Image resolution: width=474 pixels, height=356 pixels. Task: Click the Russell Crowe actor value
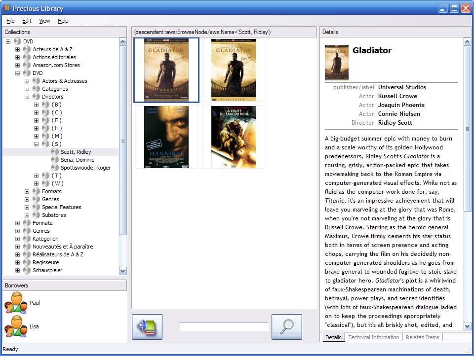click(397, 96)
